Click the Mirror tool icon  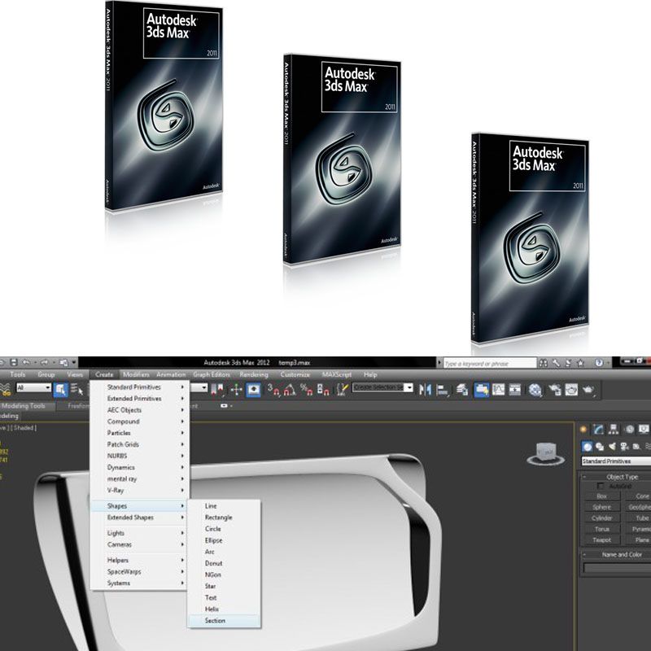tap(425, 390)
